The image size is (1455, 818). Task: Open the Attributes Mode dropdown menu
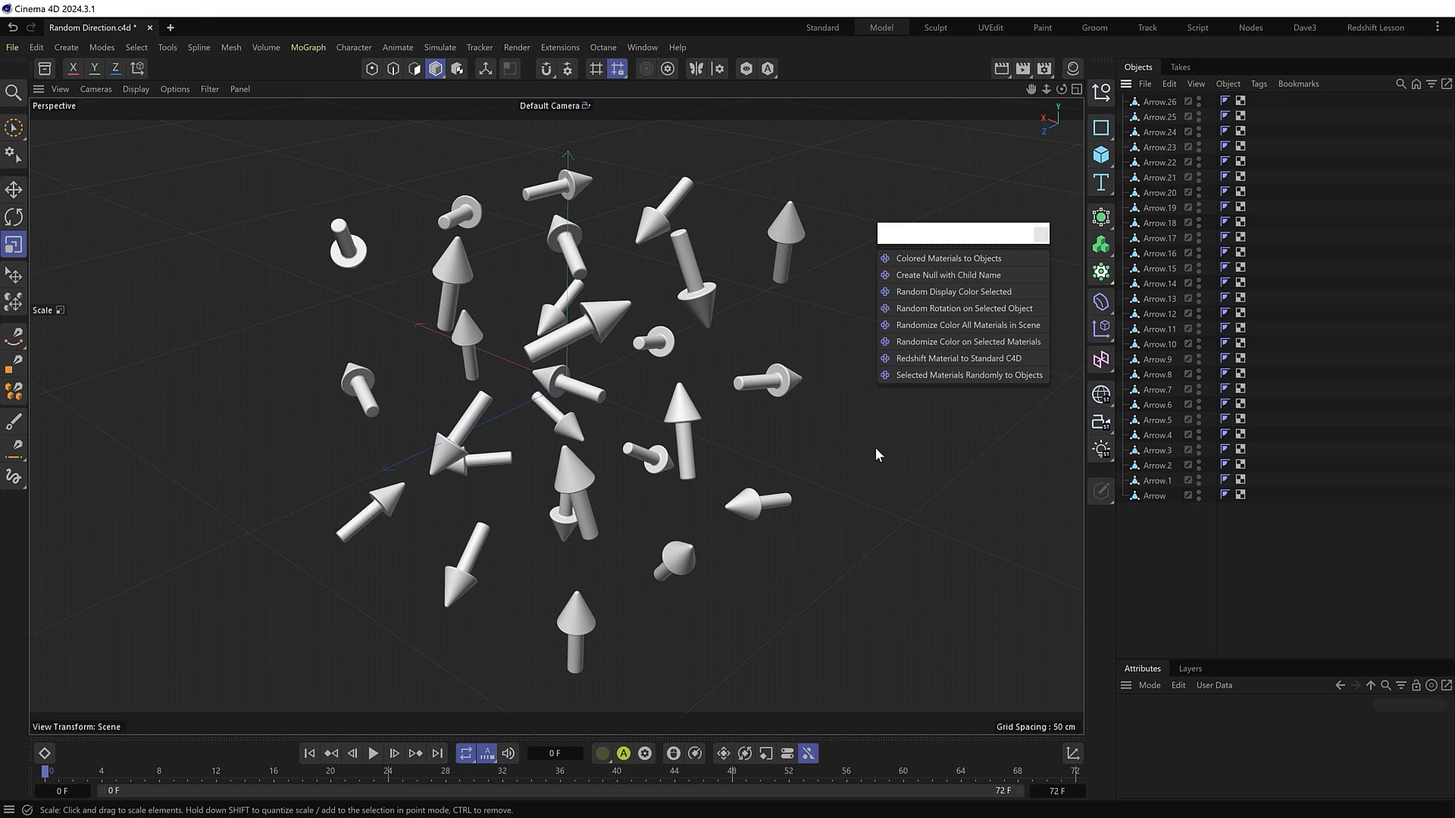point(1149,685)
